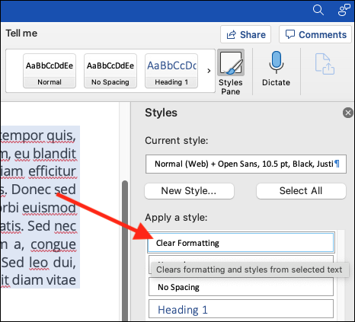
Task: Click the share document page icon
Action: 325,64
